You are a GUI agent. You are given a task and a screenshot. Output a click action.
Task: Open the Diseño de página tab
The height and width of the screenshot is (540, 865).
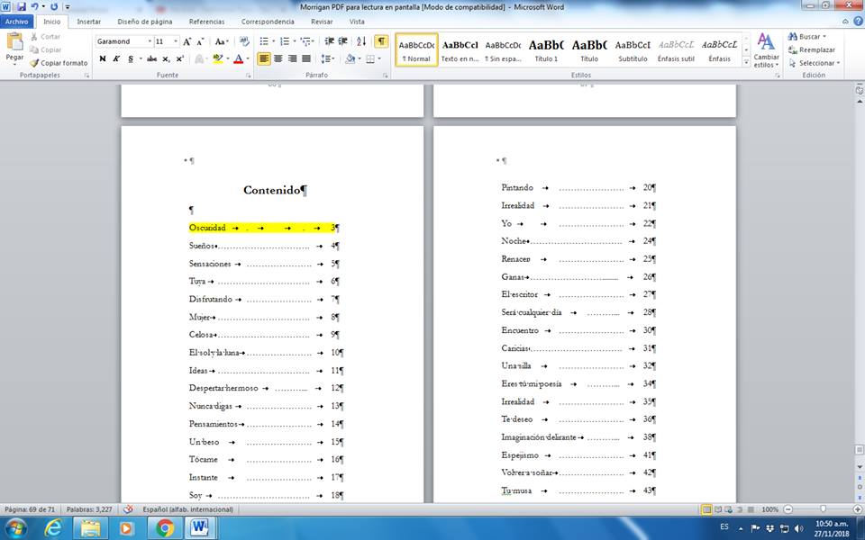coord(145,21)
